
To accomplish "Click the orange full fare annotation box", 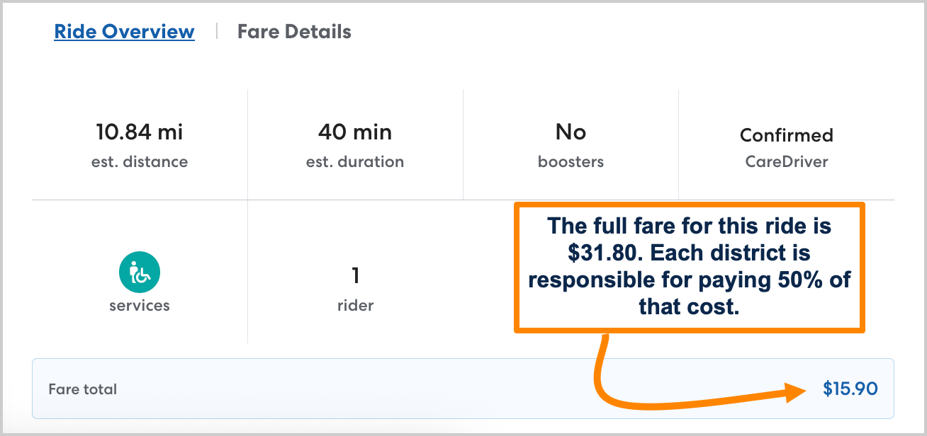I will point(688,267).
